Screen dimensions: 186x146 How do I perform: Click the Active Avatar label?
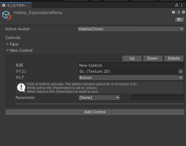[x=17, y=29]
